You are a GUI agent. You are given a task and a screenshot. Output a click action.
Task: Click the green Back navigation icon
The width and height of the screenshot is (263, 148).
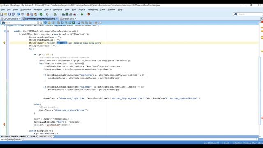pos(41,14)
